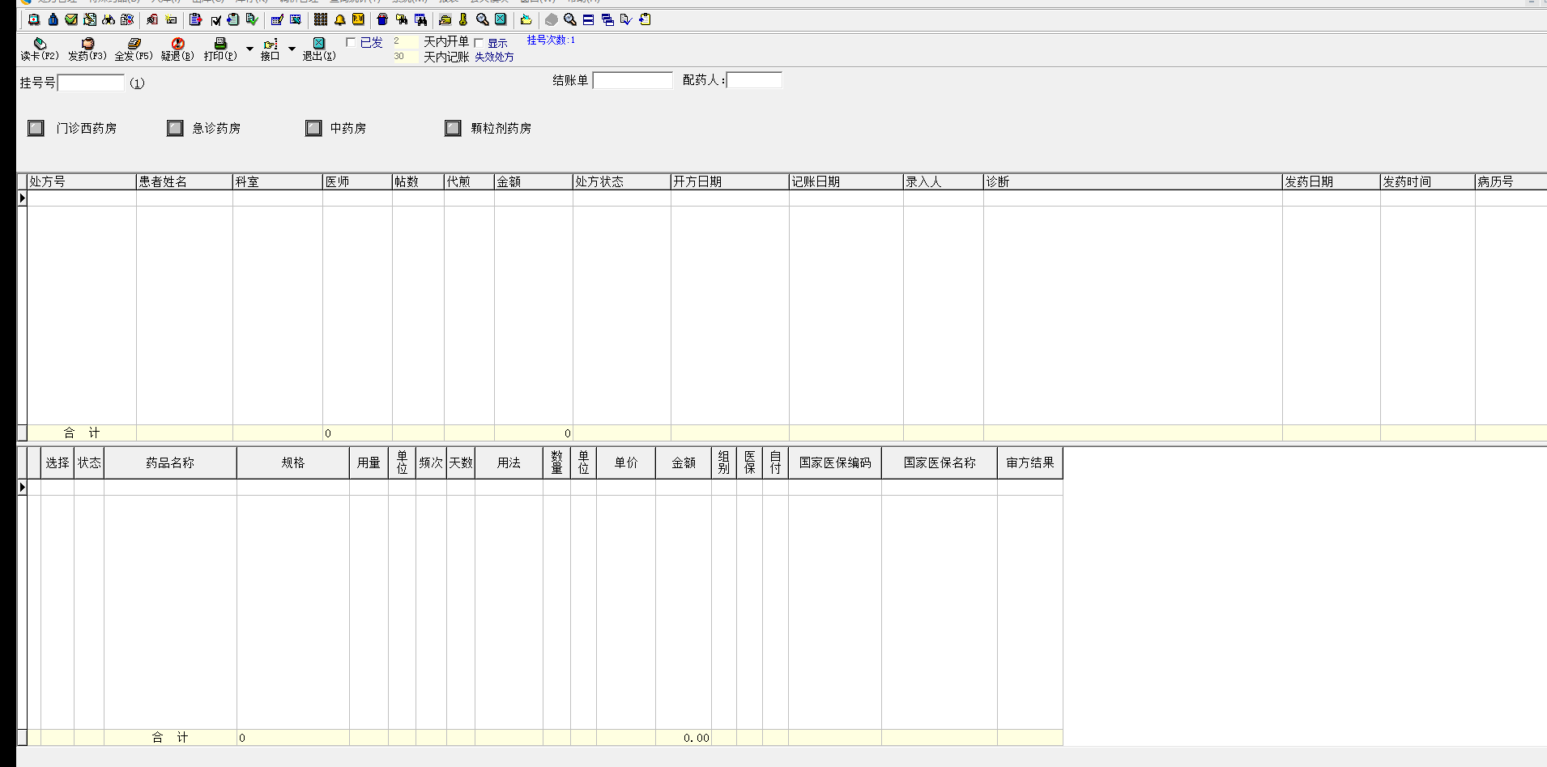The width and height of the screenshot is (1547, 767).
Task: Click the 失效处方 link
Action: tap(494, 57)
